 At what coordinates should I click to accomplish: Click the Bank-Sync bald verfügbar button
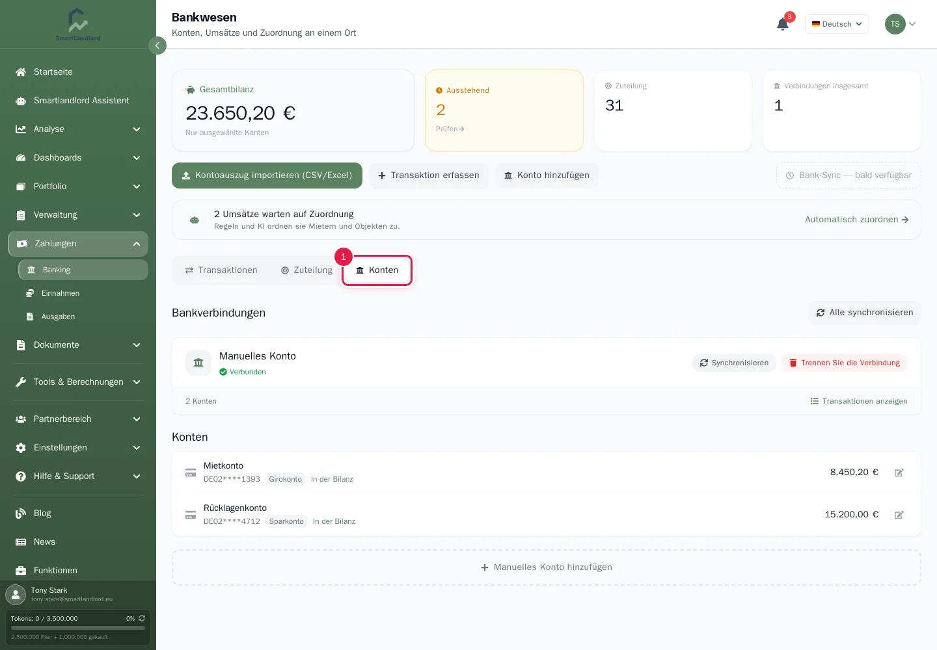[x=849, y=175]
